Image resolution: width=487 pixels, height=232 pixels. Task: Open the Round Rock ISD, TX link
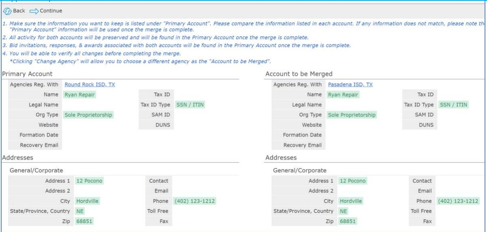pyautogui.click(x=90, y=85)
